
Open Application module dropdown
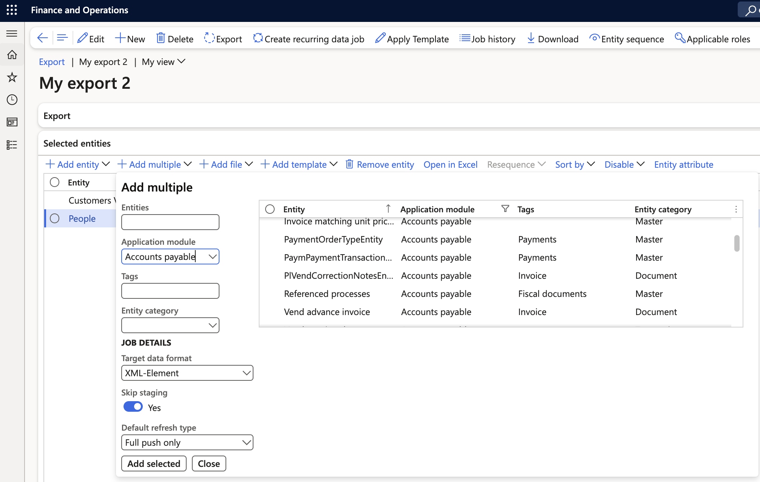pos(213,257)
